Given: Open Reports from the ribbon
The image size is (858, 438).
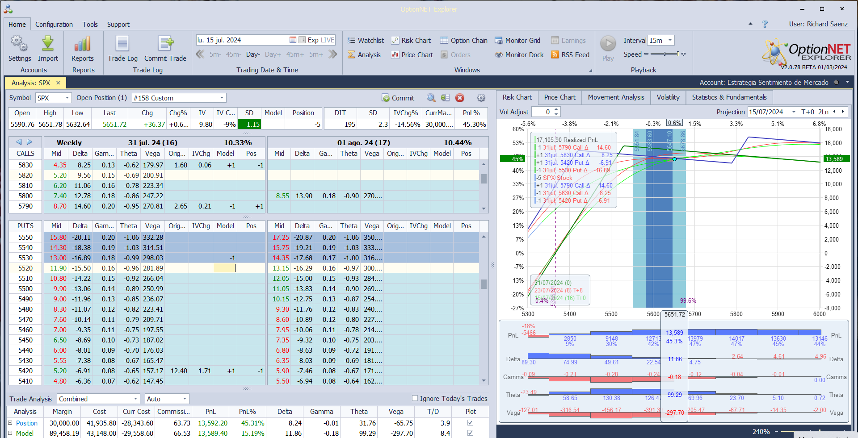Looking at the screenshot, I should coord(82,49).
